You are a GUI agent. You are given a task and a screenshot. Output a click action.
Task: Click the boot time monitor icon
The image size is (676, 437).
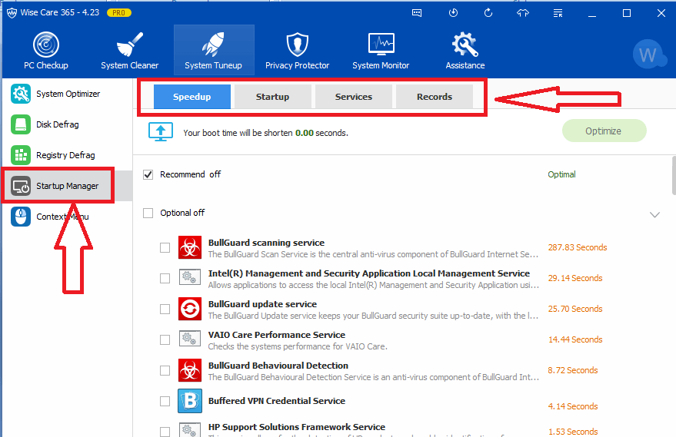(x=161, y=132)
